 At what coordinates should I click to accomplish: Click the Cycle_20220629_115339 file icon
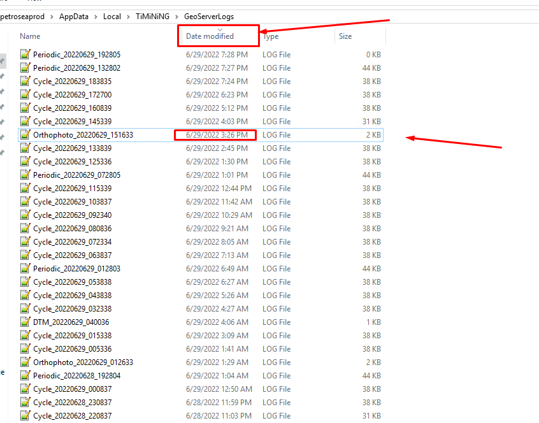(x=25, y=189)
